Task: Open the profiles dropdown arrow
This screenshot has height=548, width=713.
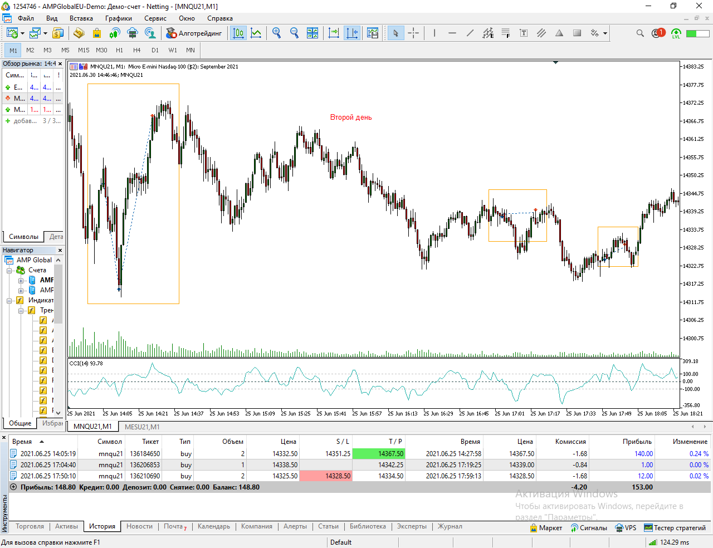Action: 46,33
